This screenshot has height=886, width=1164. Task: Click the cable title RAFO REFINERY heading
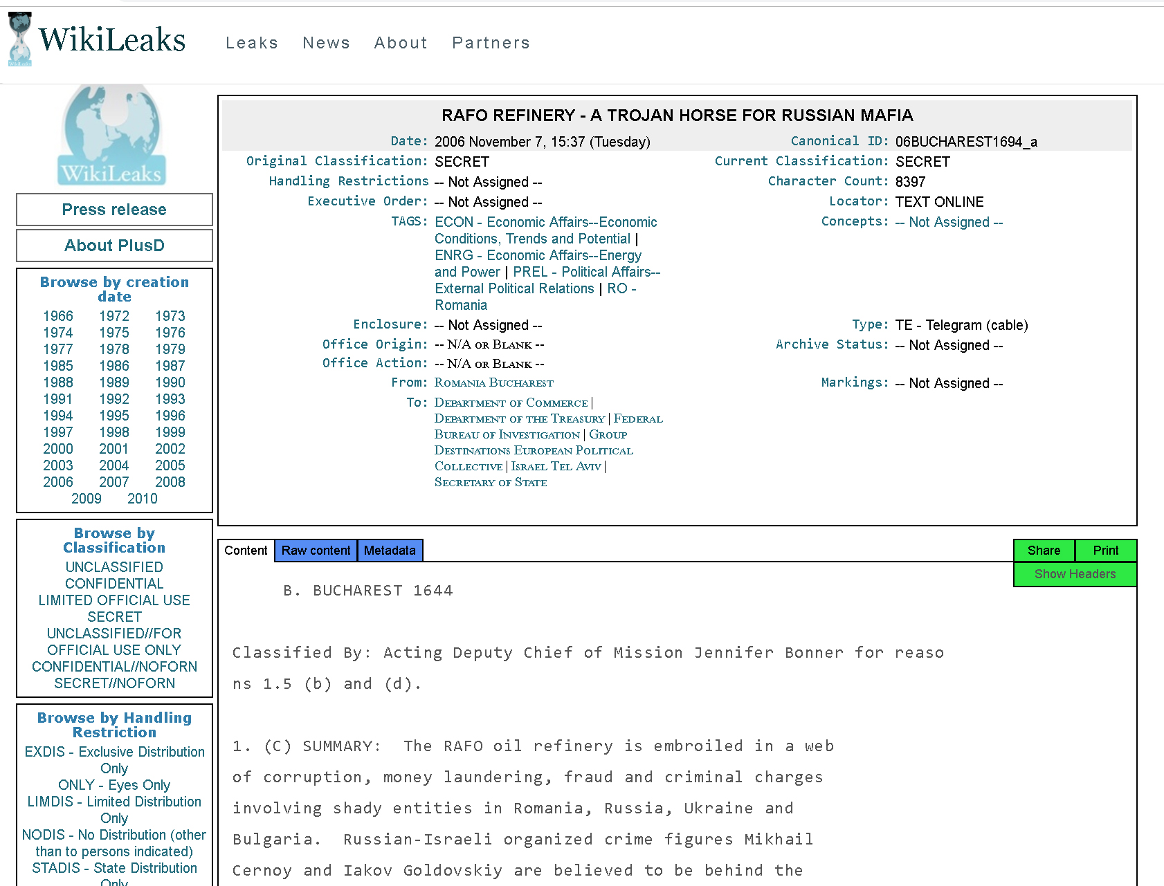pos(678,116)
